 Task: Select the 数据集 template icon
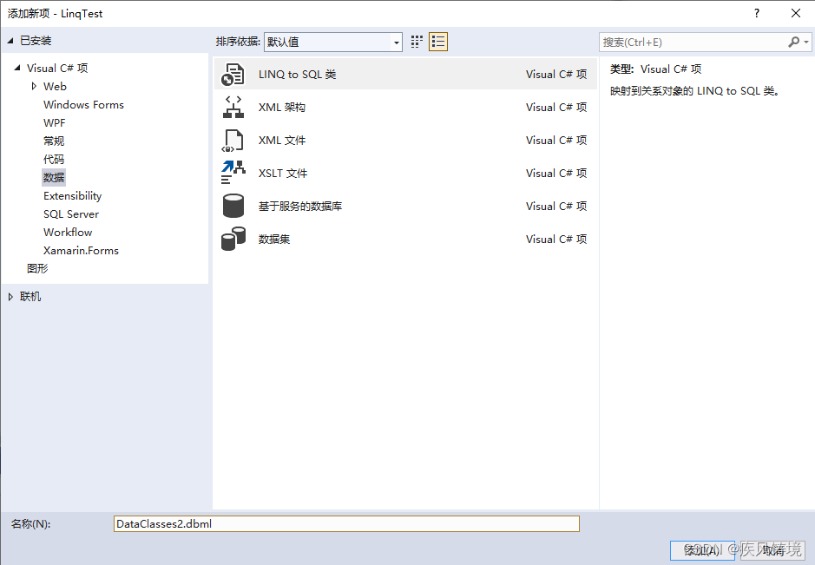tap(234, 239)
